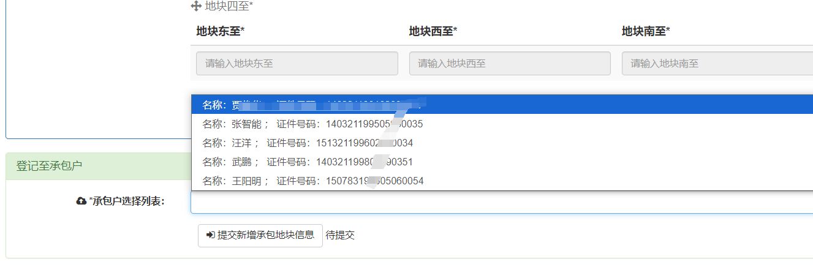Click the 地块四至 section heading text
The width and height of the screenshot is (813, 278).
click(x=229, y=6)
